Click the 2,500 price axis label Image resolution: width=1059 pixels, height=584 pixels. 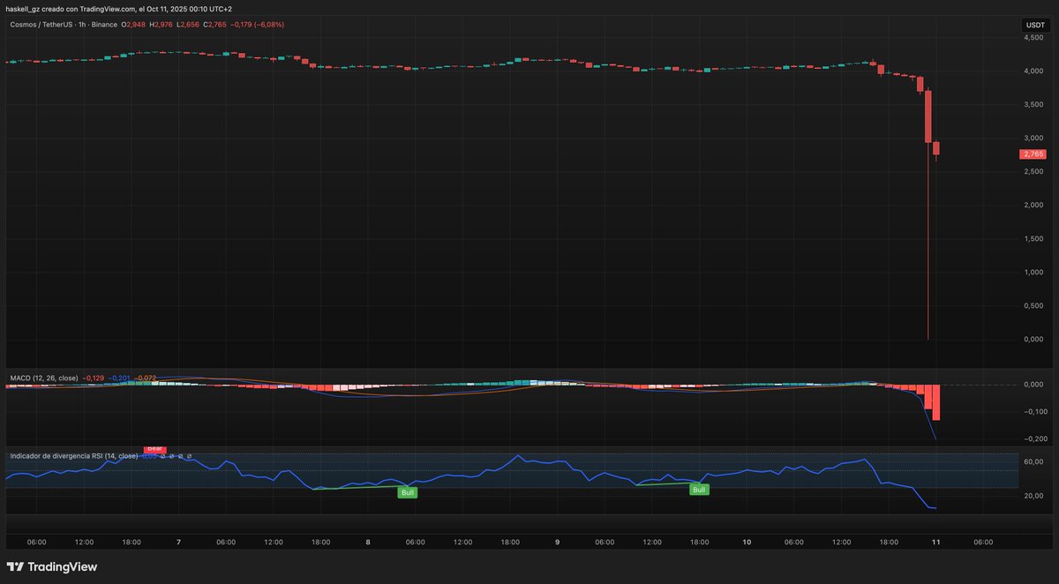[1033, 171]
